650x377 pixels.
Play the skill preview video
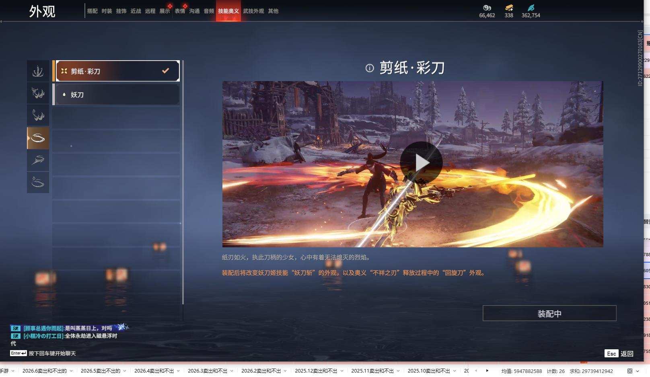click(x=421, y=163)
